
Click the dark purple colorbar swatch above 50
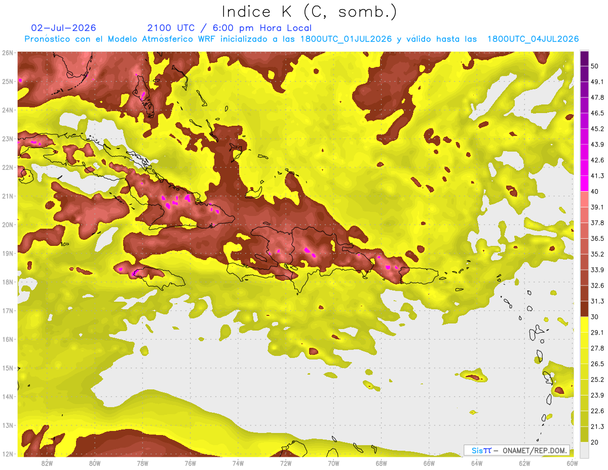click(x=584, y=58)
